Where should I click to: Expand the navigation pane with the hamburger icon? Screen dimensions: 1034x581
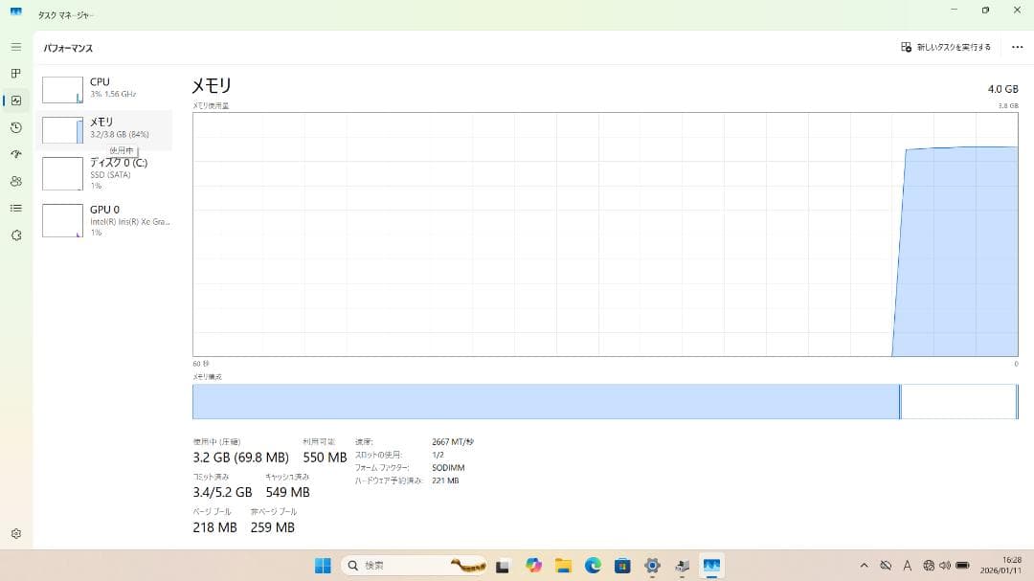(15, 45)
